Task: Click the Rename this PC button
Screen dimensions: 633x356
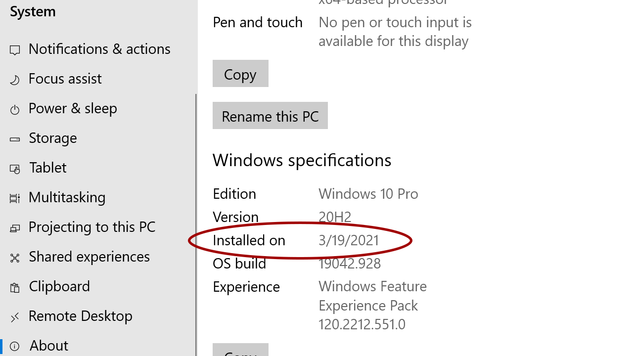Action: point(270,116)
